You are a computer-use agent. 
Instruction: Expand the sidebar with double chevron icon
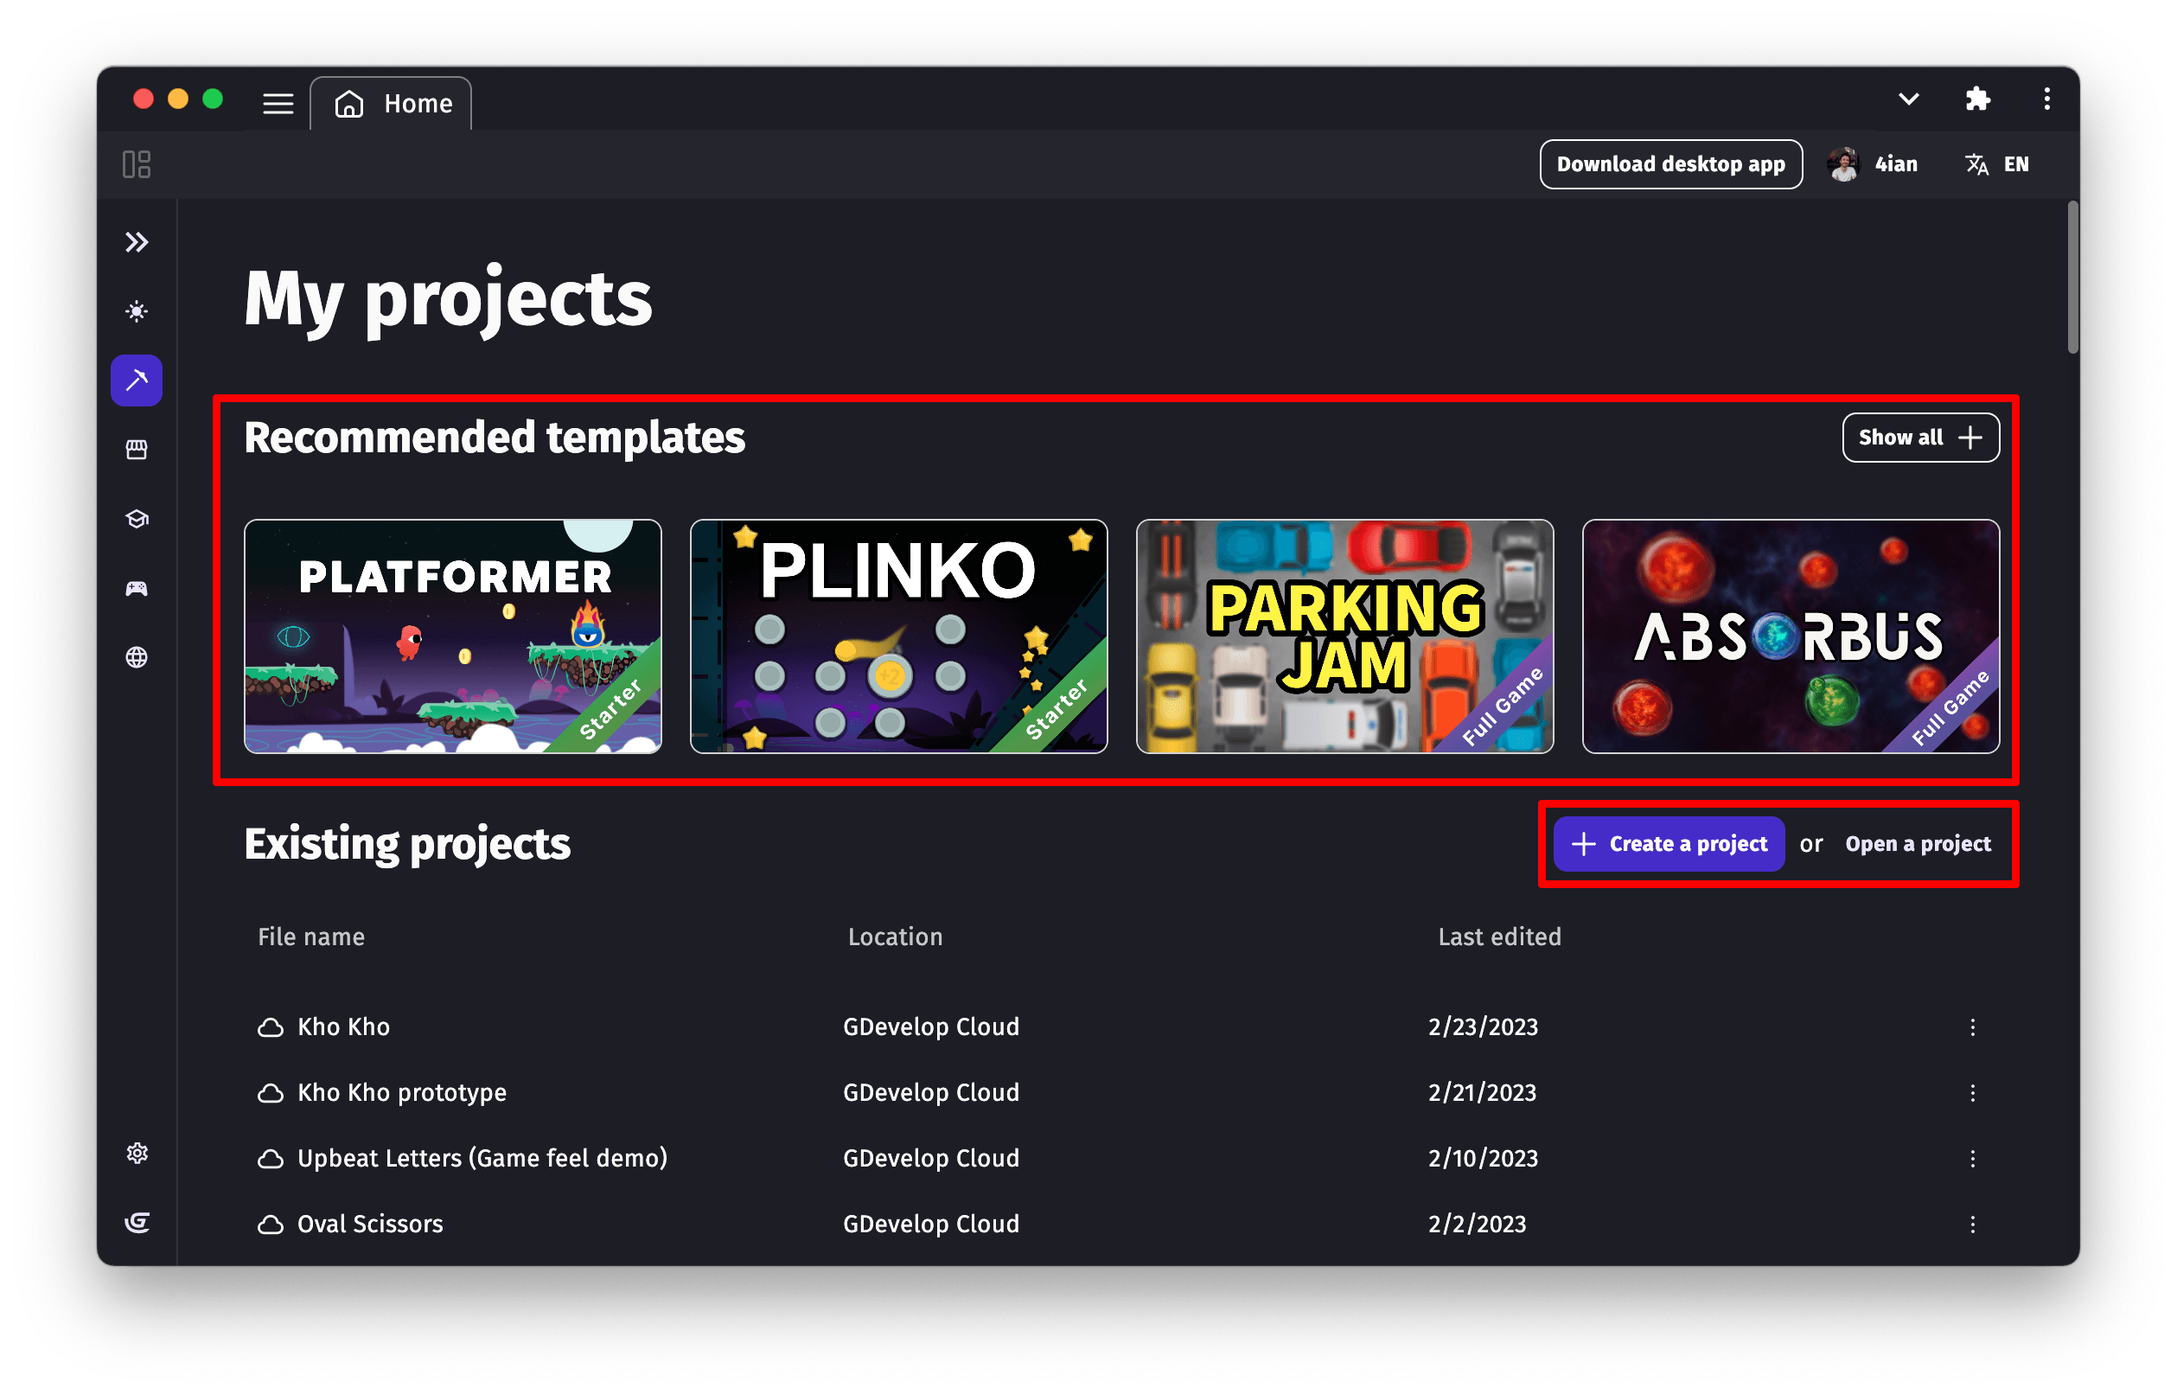[x=137, y=243]
